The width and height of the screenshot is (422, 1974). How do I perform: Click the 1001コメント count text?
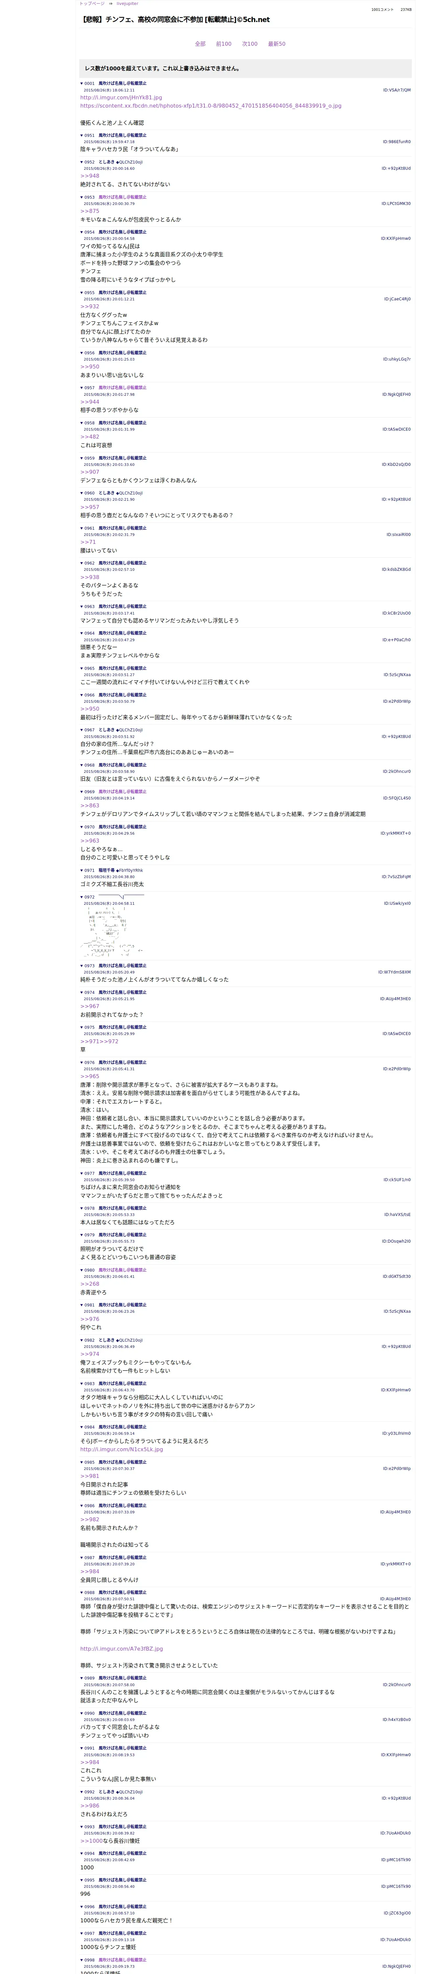(382, 10)
